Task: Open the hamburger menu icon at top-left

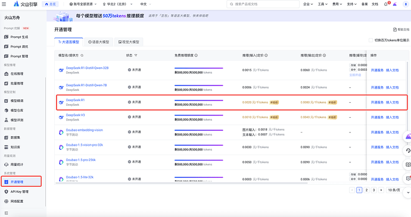Action: tap(4, 4)
